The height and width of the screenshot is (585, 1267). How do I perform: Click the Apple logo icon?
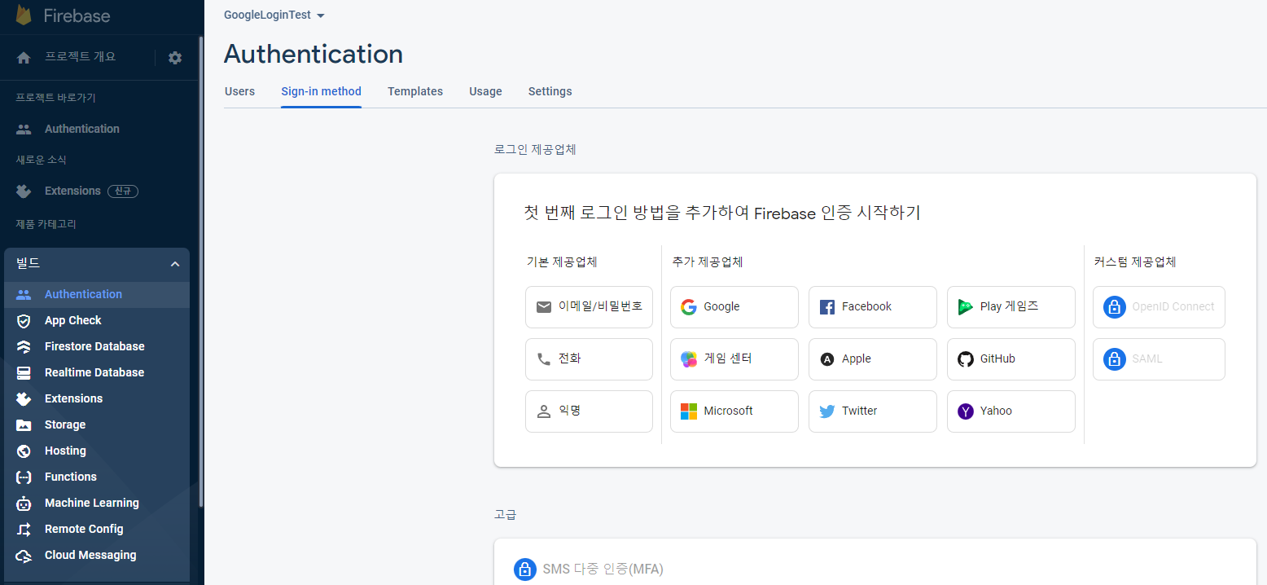point(827,359)
